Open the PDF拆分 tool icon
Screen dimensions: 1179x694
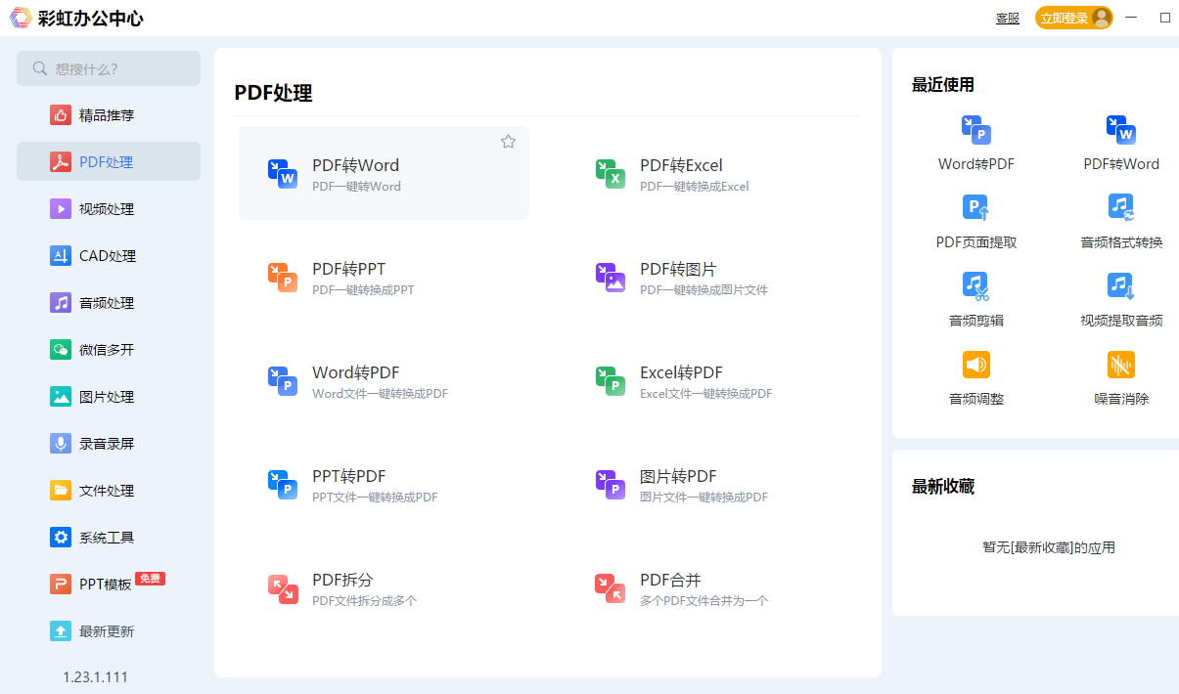pyautogui.click(x=283, y=588)
